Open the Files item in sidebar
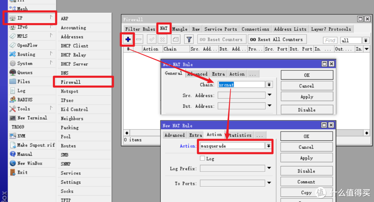This screenshot has height=202, width=374. [24, 82]
